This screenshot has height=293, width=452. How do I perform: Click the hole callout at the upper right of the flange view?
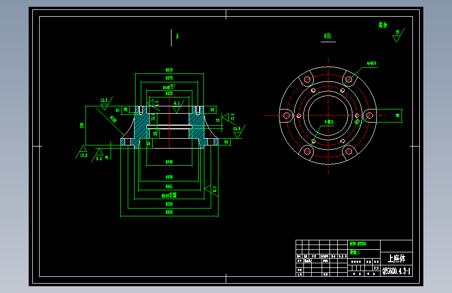point(372,64)
